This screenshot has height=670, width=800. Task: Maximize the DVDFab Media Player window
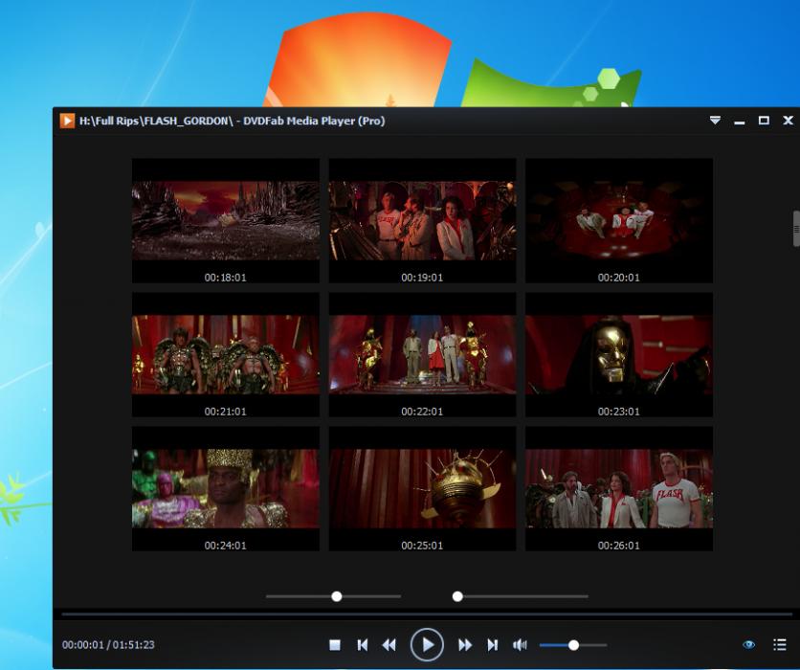764,121
